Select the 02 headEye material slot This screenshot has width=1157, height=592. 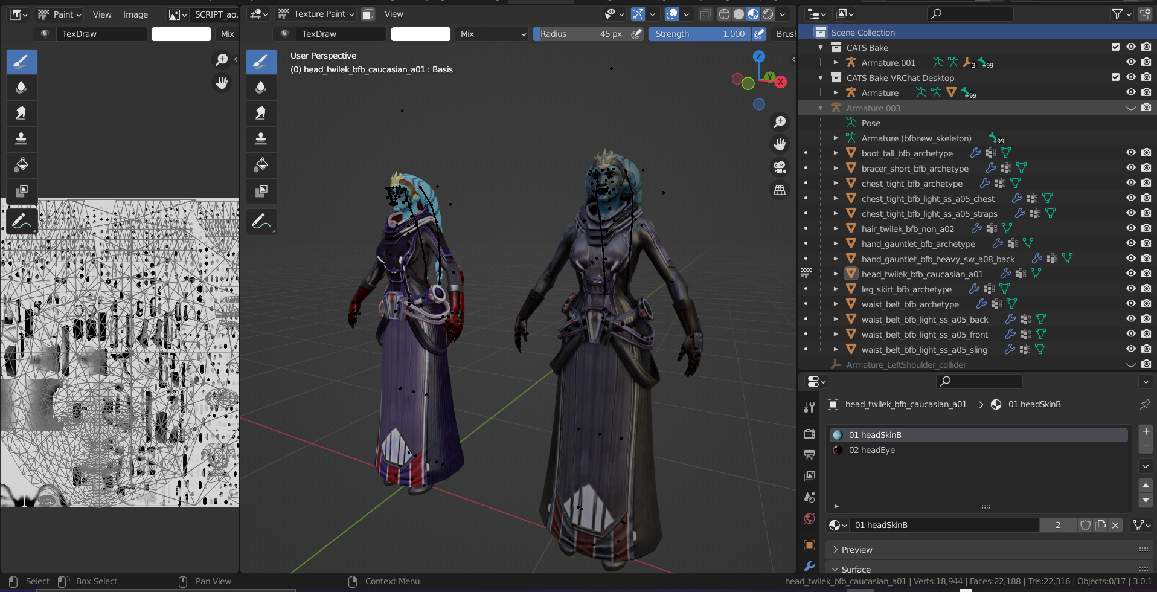coord(871,450)
